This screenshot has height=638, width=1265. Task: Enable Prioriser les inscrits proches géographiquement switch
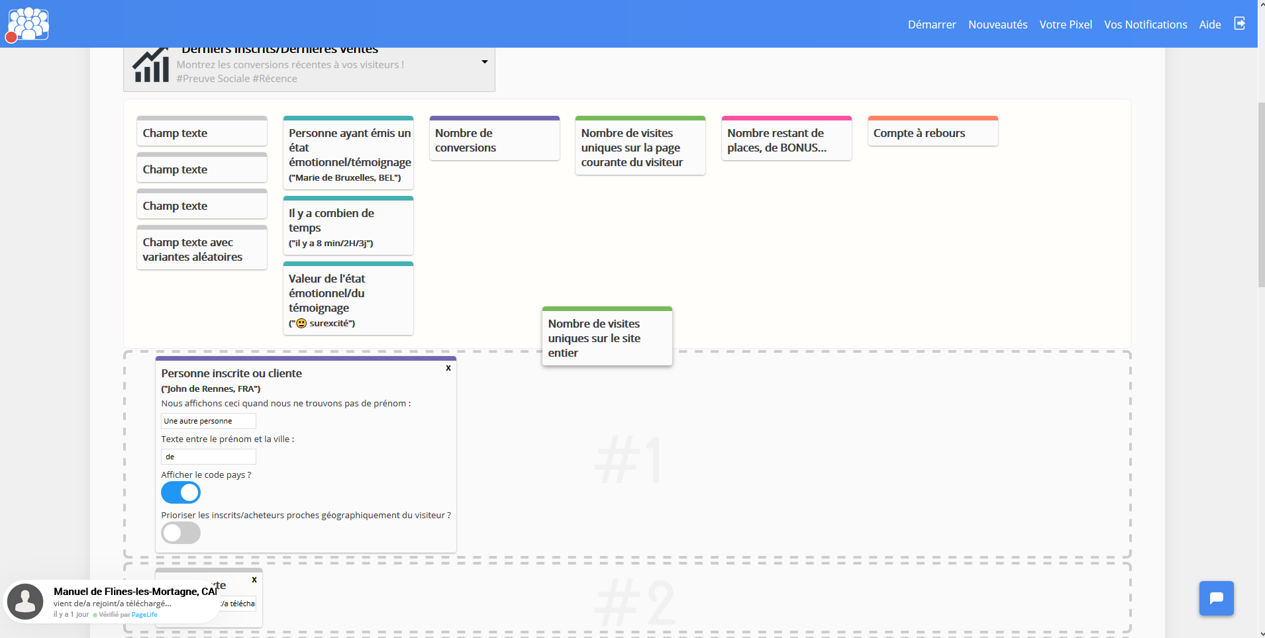point(181,533)
